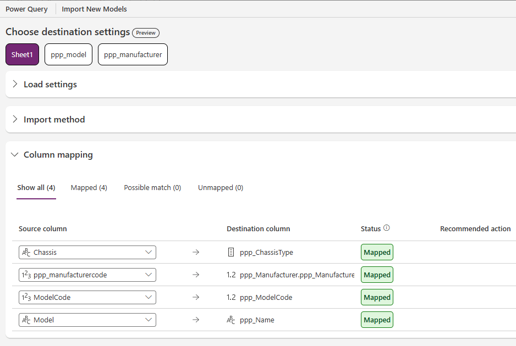The height and width of the screenshot is (346, 516).
Task: Click the arrow icon in the ppp_manufacturercode row
Action: (196, 275)
